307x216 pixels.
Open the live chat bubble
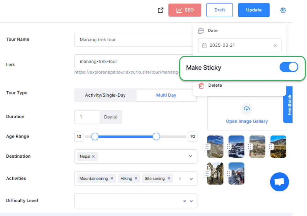point(279,182)
